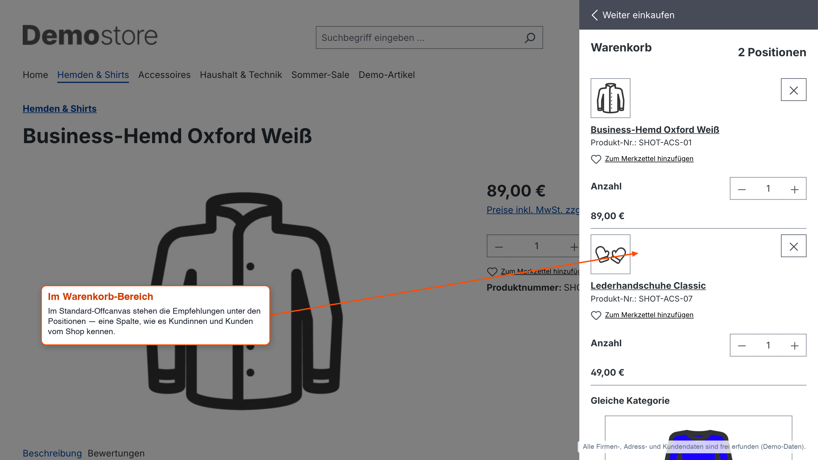Open Haushalt & Technik navigation item

(241, 75)
